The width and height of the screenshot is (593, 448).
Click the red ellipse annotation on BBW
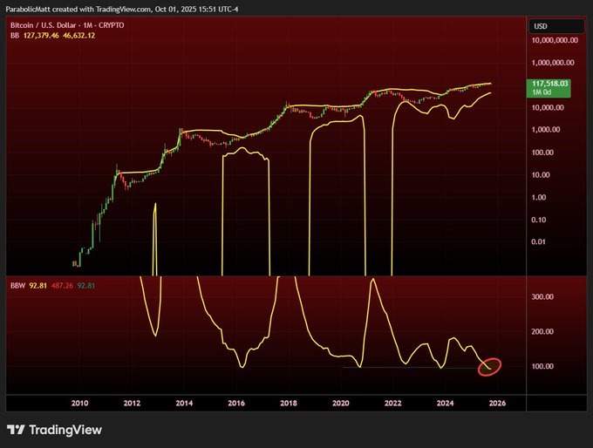click(491, 367)
